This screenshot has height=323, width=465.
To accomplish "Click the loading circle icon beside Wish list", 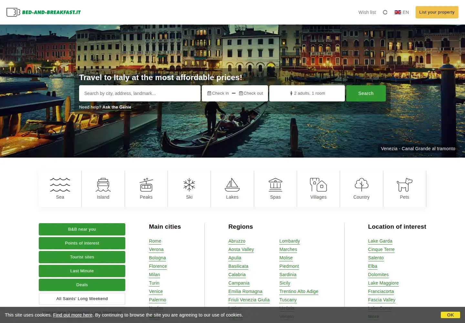I will pyautogui.click(x=385, y=12).
